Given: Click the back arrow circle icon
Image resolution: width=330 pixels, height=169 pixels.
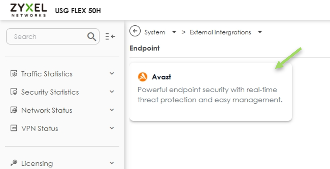Looking at the screenshot, I should tap(135, 31).
